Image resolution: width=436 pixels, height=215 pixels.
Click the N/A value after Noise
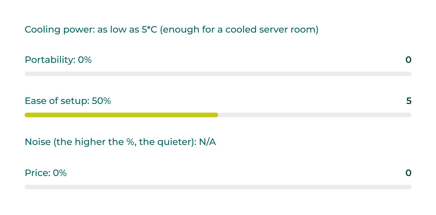(207, 142)
